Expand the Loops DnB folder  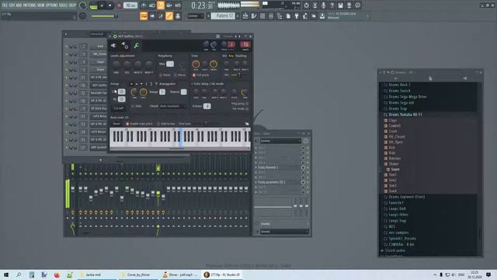pyautogui.click(x=397, y=208)
